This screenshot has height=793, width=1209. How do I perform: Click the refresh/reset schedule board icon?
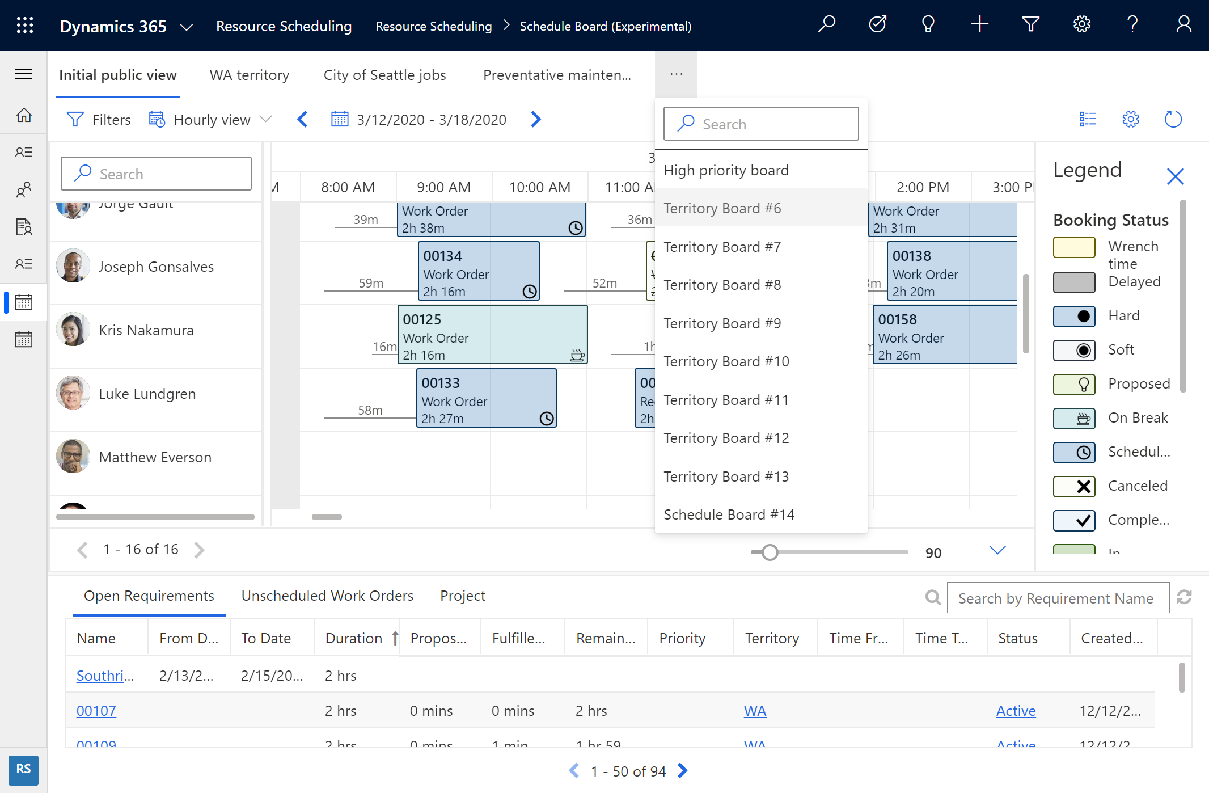pyautogui.click(x=1173, y=118)
